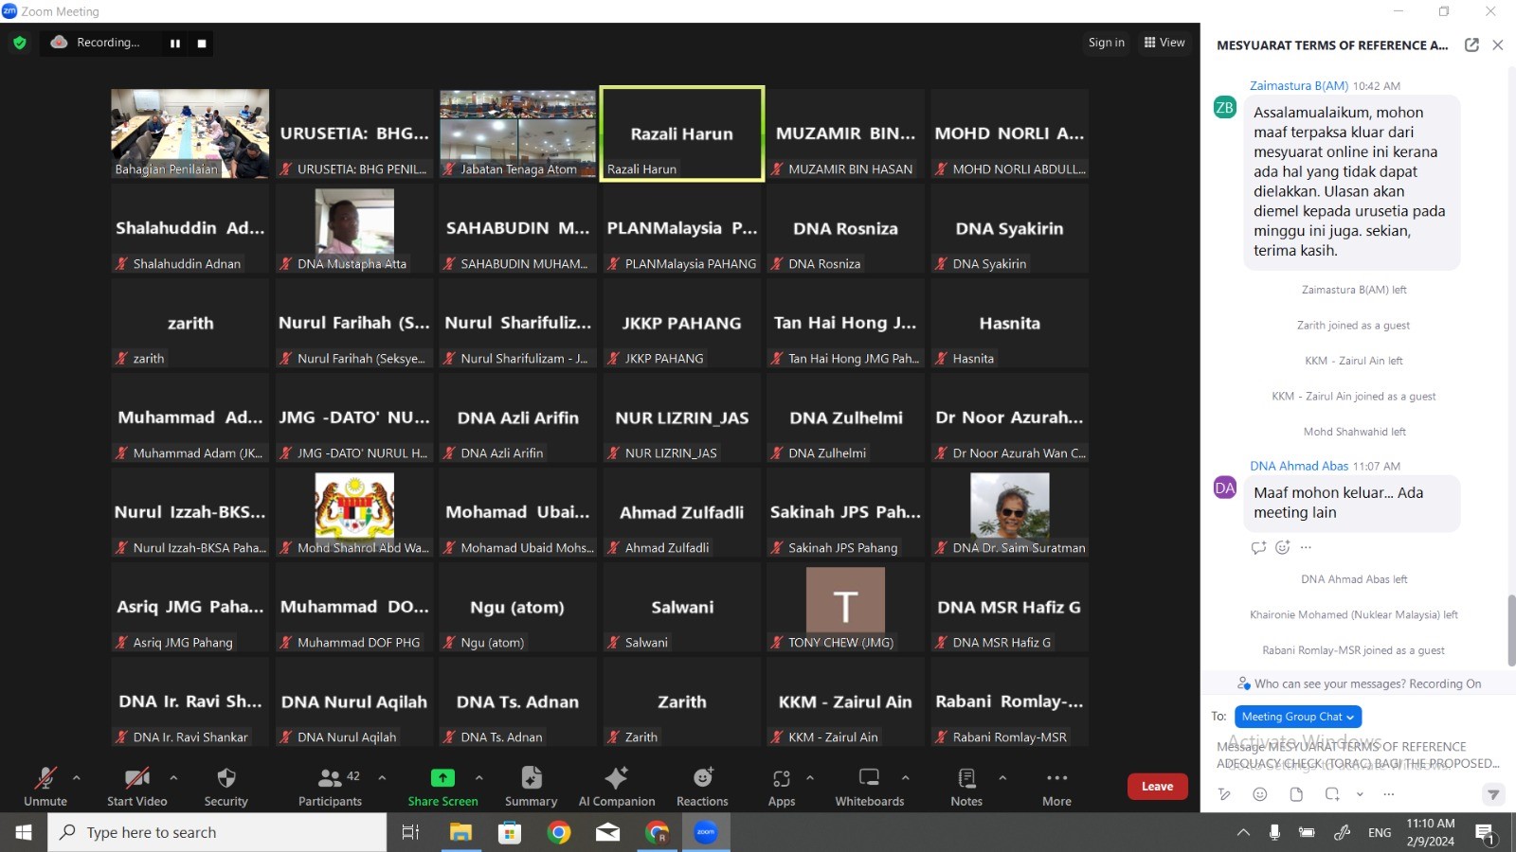1516x852 pixels.
Task: Select Meeting Group Chat recipient dropdown
Action: [1298, 717]
